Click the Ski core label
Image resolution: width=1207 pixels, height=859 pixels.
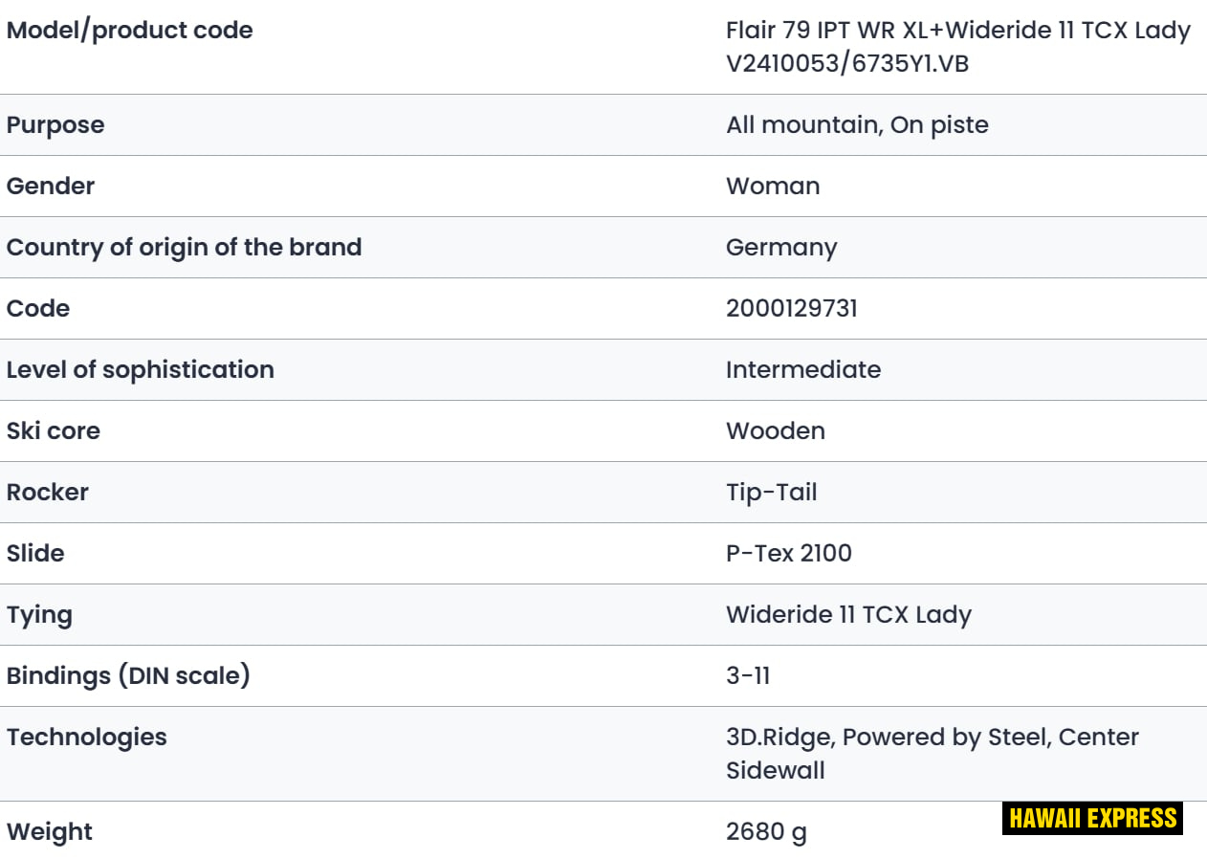54,431
